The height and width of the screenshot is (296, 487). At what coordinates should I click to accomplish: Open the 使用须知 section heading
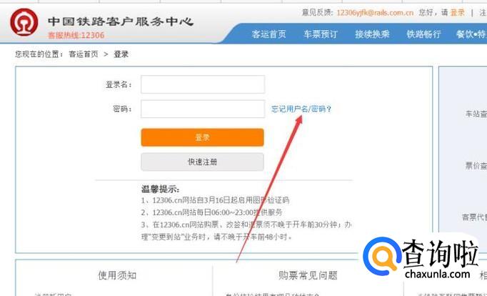pyautogui.click(x=117, y=275)
